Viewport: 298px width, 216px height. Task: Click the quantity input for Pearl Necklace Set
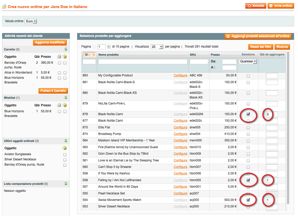pyautogui.click(x=272, y=193)
